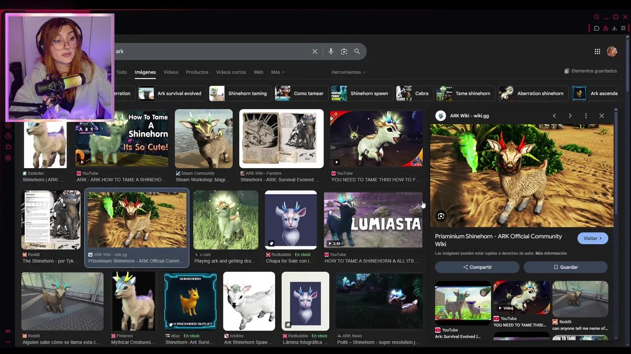Open the Google account avatar menu
Screen dimensions: 631x354
(x=612, y=52)
